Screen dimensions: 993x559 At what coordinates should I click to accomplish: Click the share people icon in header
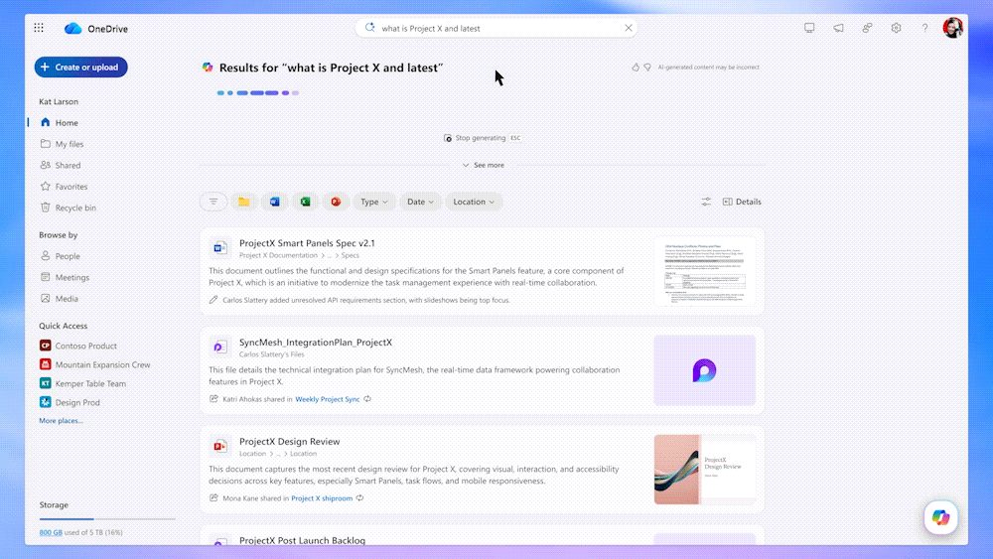867,28
